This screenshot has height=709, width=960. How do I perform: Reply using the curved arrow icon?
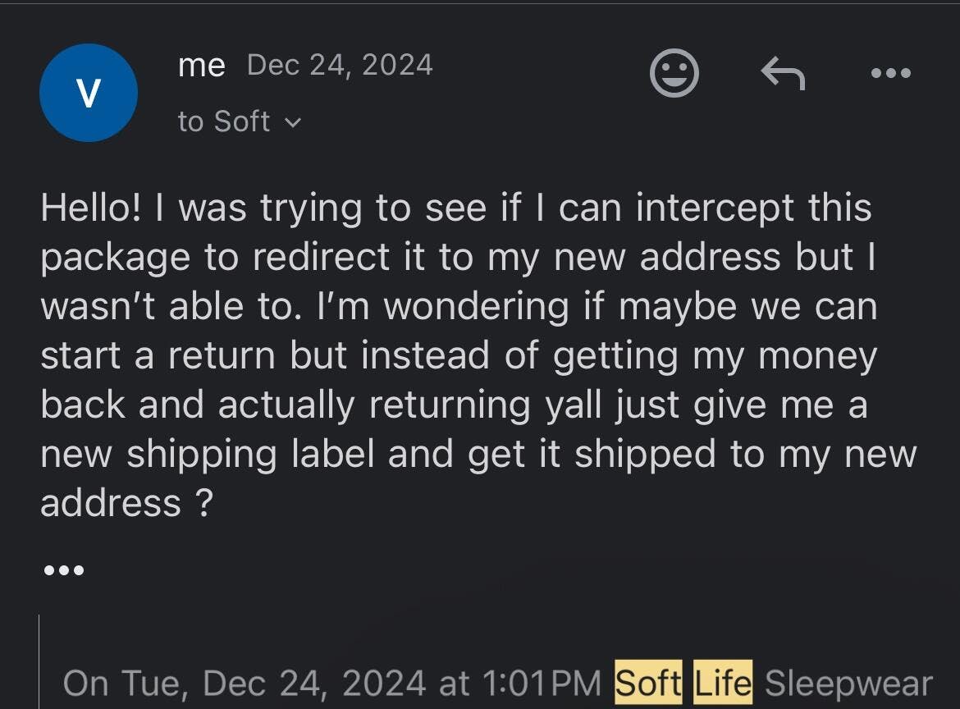[x=783, y=73]
